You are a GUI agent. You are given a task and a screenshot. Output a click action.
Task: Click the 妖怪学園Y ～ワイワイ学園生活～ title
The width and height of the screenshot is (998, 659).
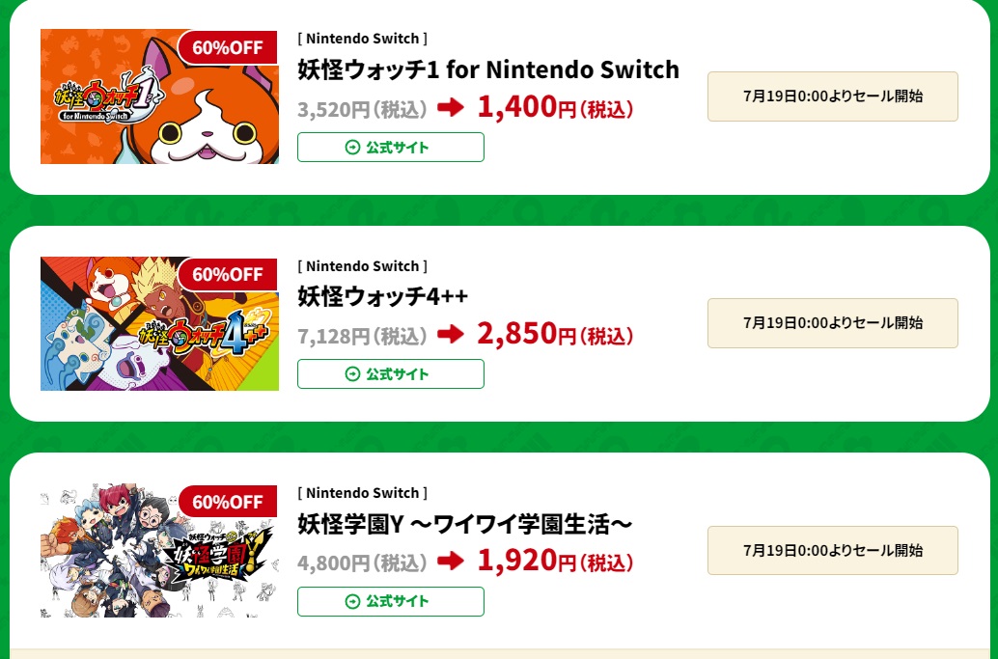point(465,524)
